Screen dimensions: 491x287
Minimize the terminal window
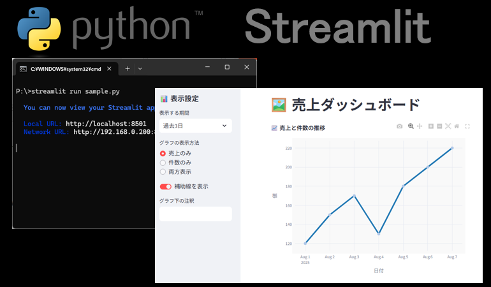point(207,67)
